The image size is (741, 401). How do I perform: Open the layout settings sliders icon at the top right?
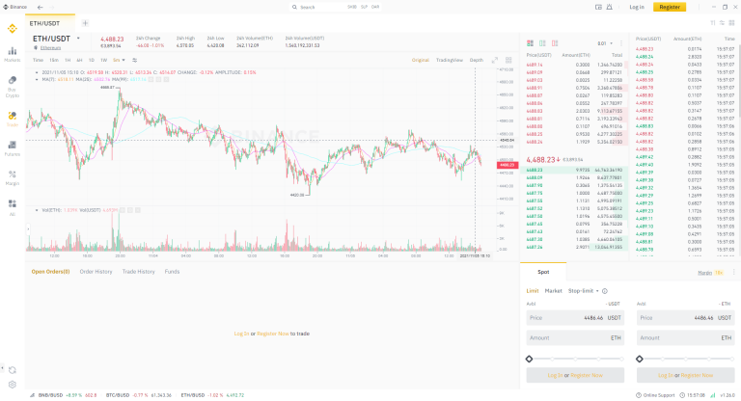[x=722, y=23]
